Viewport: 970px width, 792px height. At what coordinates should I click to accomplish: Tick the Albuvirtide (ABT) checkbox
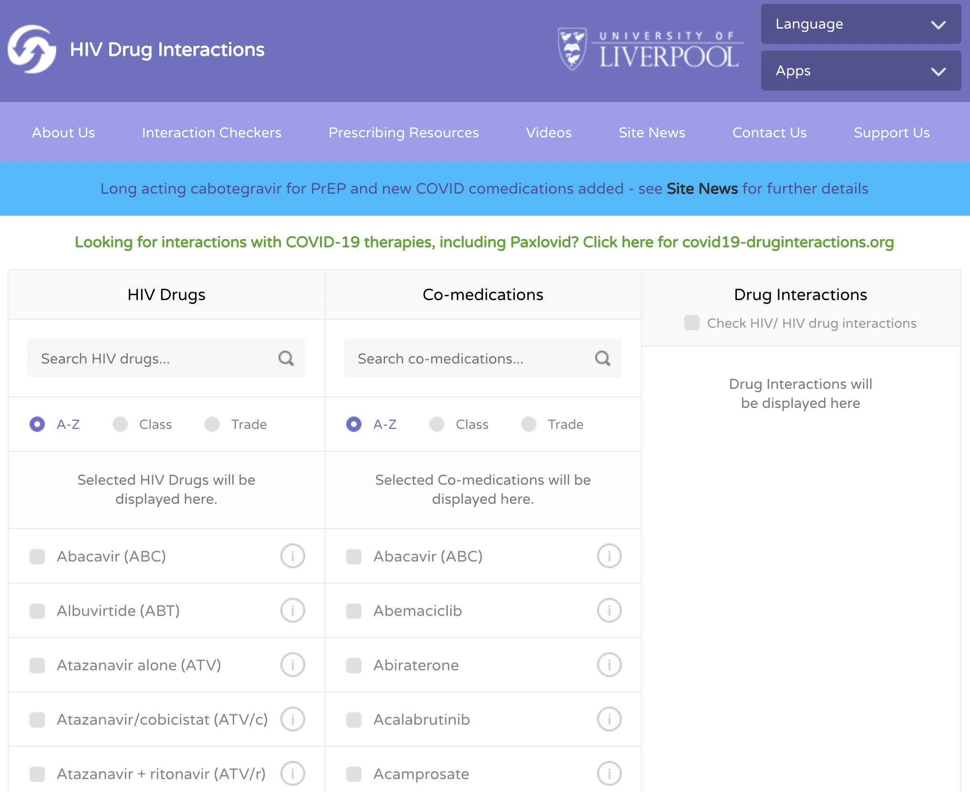tap(37, 611)
